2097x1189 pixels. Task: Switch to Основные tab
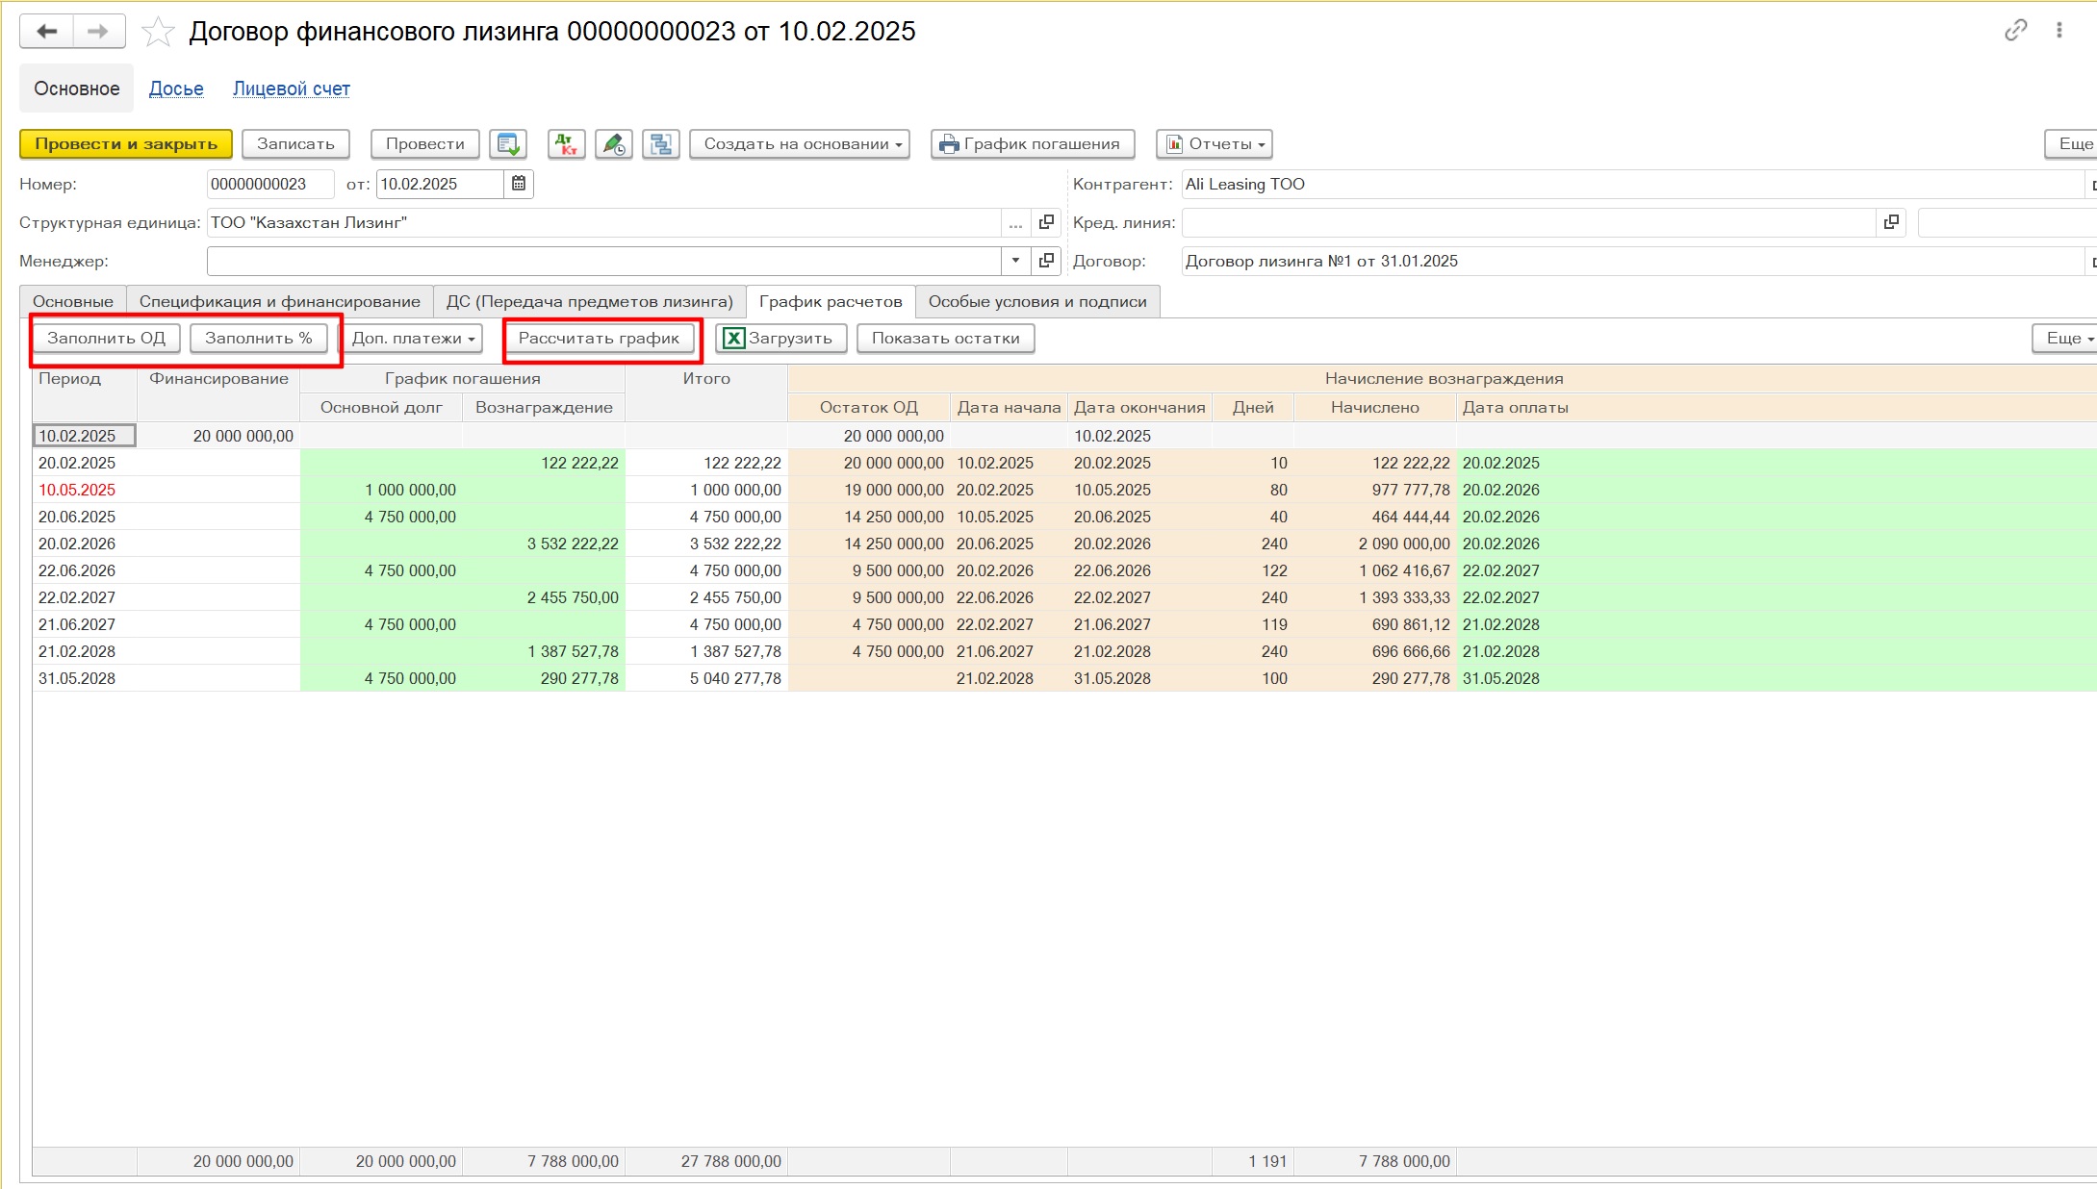pyautogui.click(x=73, y=302)
